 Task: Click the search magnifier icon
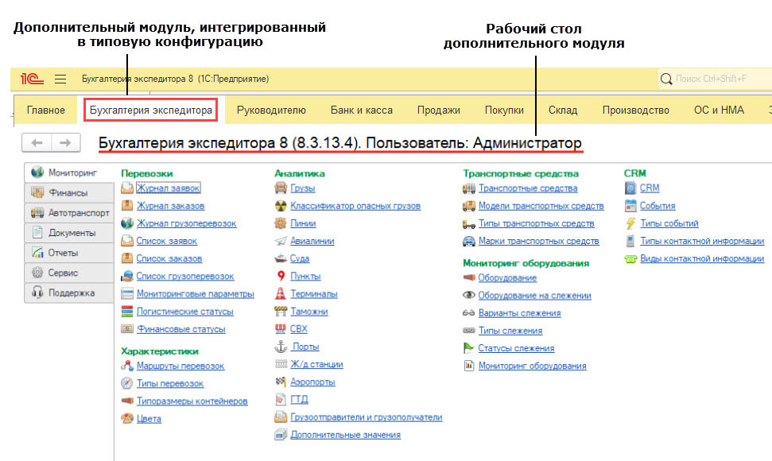pos(666,79)
